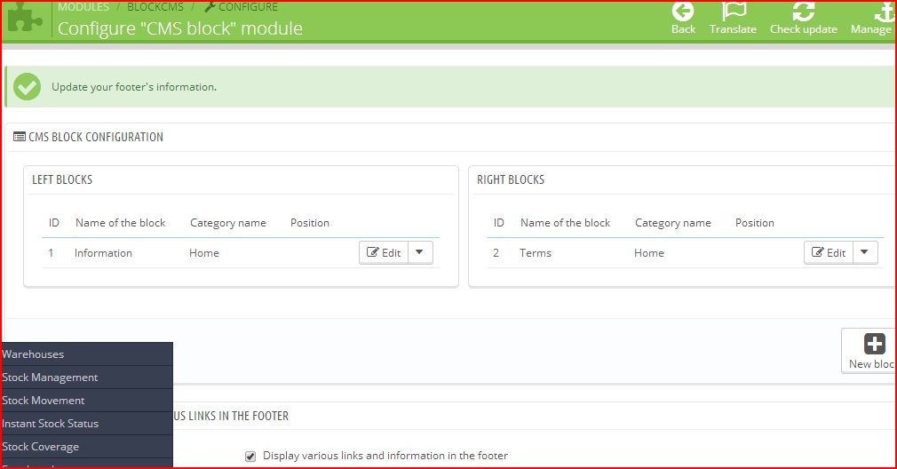Image resolution: width=897 pixels, height=469 pixels.
Task: Open the Translate flag icon
Action: coord(734,11)
